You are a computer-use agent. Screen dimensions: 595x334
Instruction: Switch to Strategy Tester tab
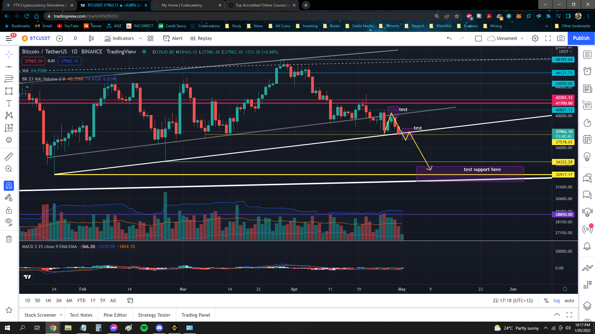154,315
